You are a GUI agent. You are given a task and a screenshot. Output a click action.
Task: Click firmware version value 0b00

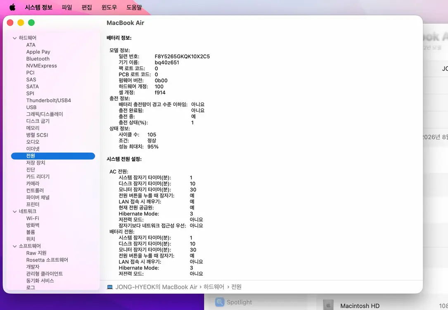click(161, 80)
